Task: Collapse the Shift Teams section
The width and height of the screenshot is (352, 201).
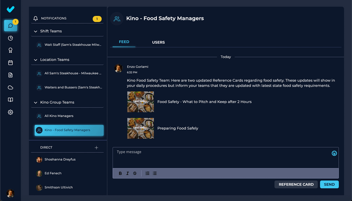Action: click(x=36, y=31)
